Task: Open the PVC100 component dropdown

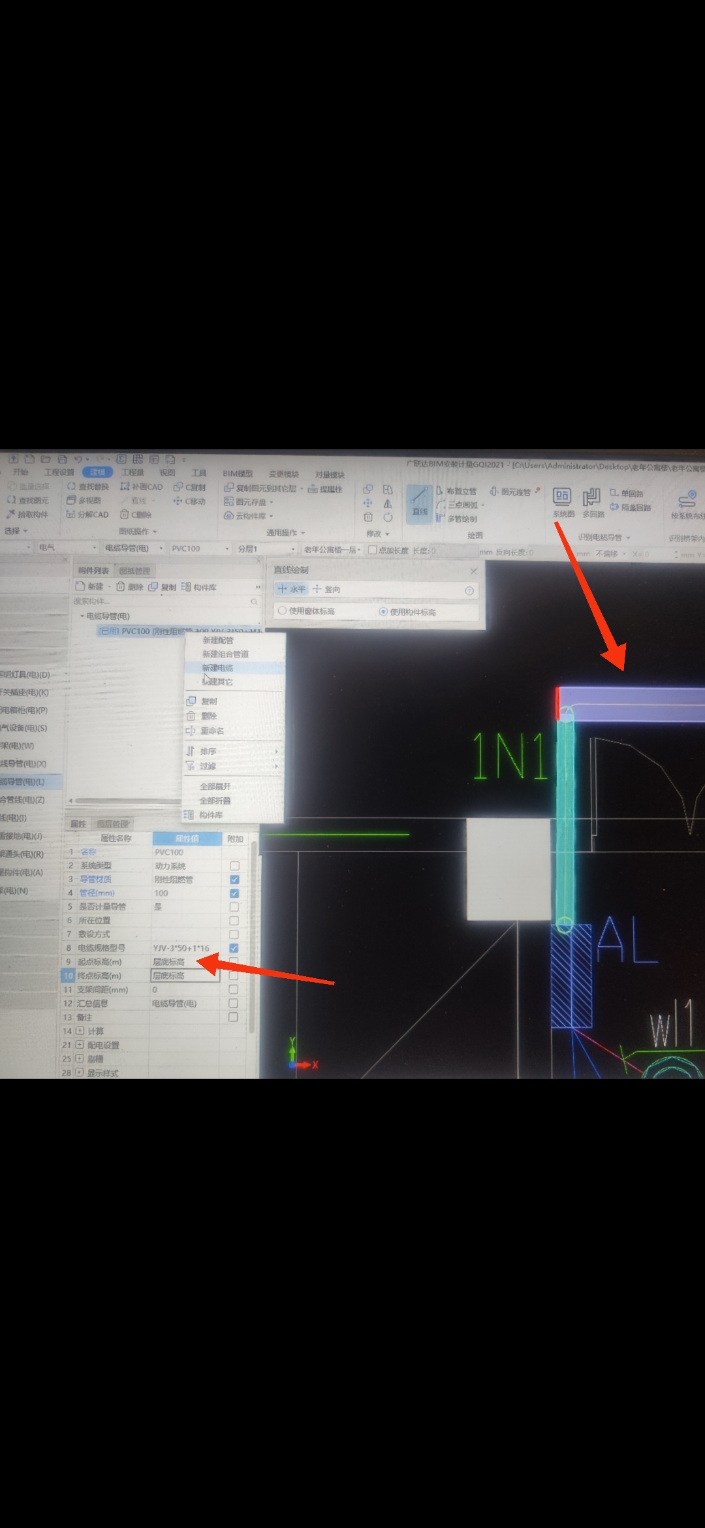Action: (200, 549)
